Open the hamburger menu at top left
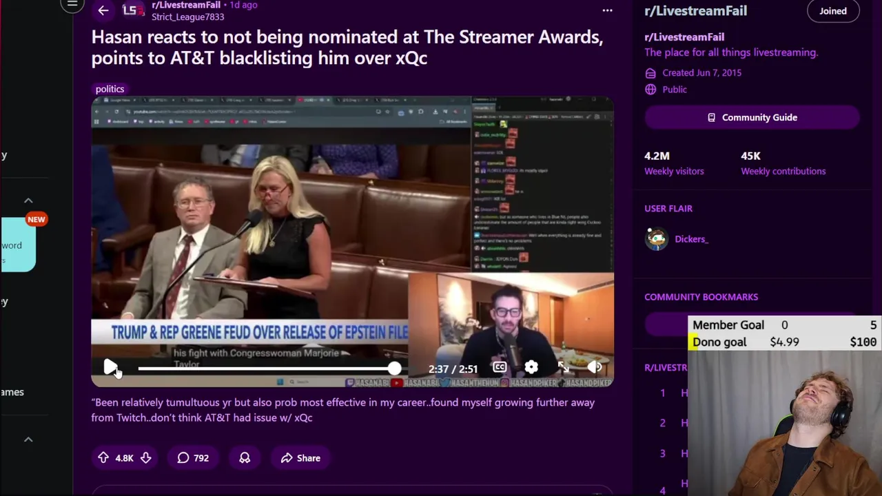The height and width of the screenshot is (496, 882). tap(72, 5)
